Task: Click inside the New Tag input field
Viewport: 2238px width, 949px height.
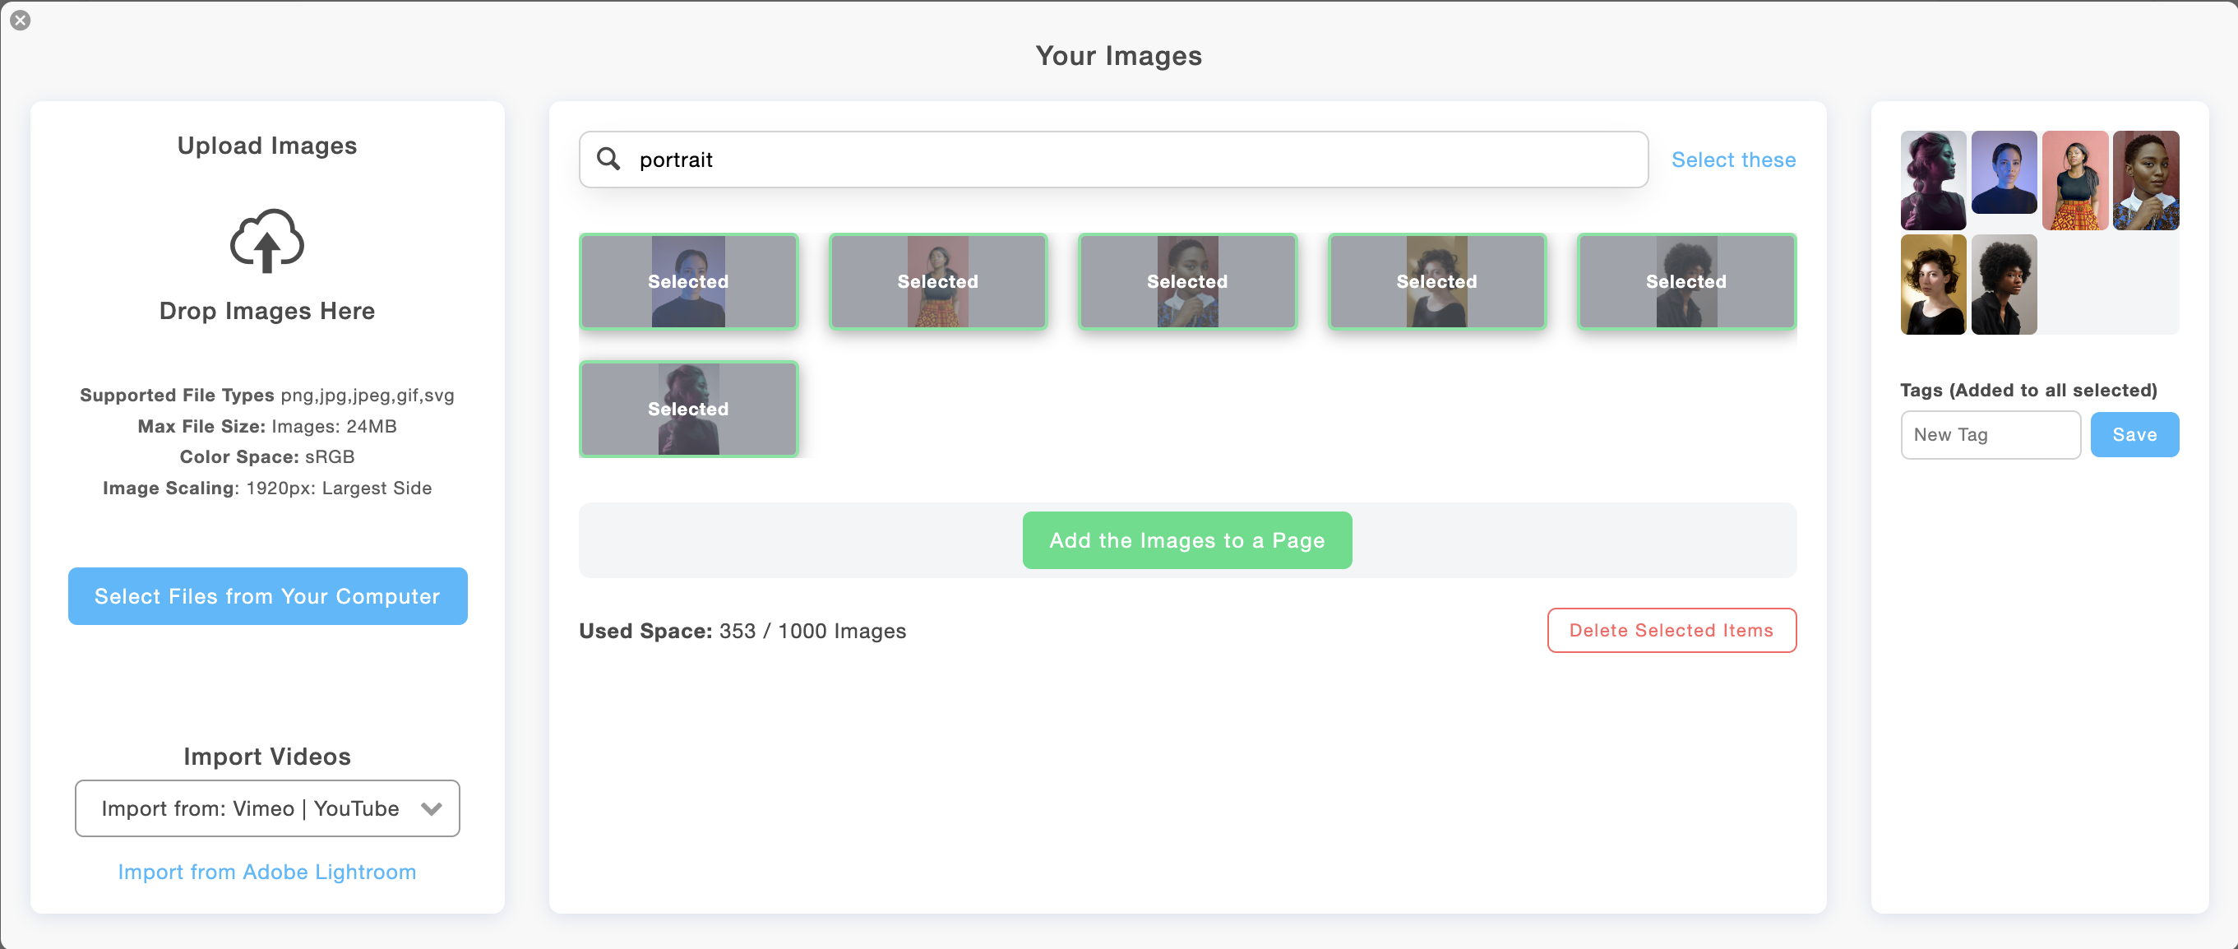Action: coord(1991,434)
